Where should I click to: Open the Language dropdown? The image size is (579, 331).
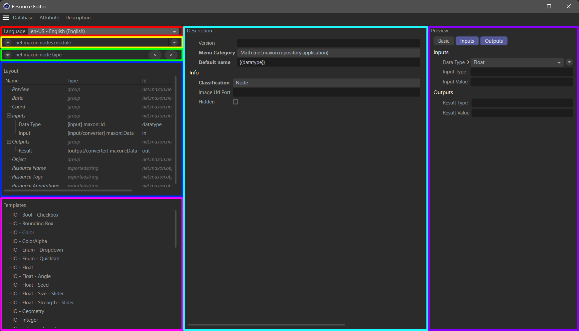click(104, 31)
